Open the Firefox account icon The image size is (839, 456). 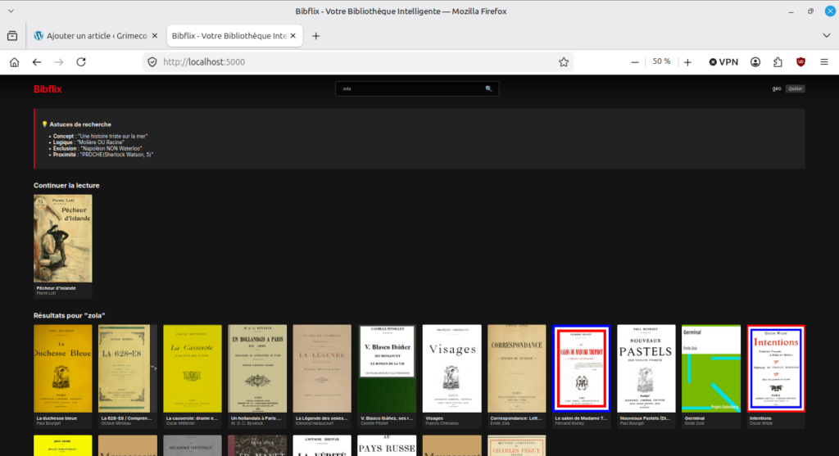point(755,62)
